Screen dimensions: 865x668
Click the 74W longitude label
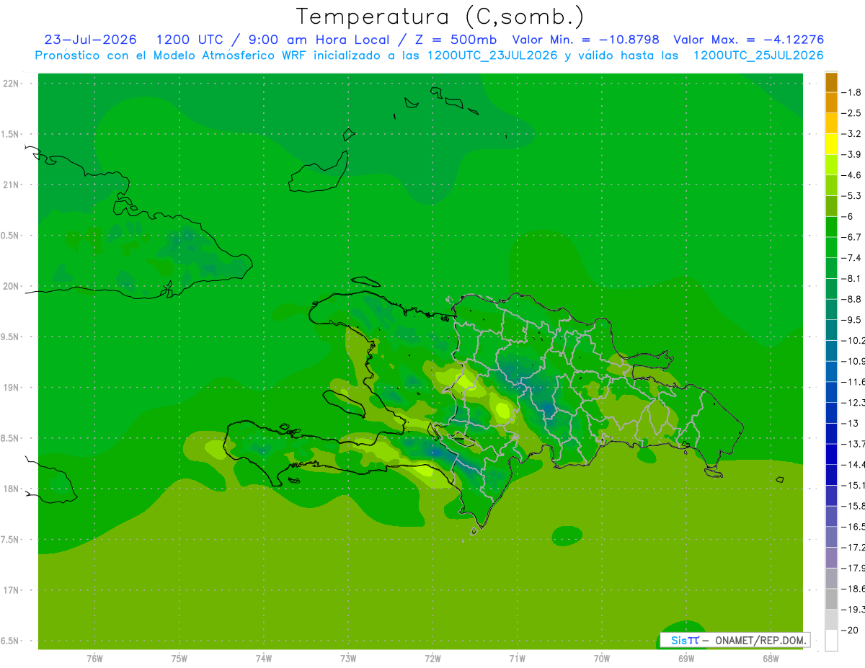(264, 658)
